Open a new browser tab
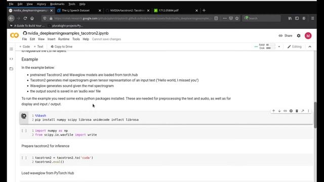The width and height of the screenshot is (324, 182). click(204, 10)
